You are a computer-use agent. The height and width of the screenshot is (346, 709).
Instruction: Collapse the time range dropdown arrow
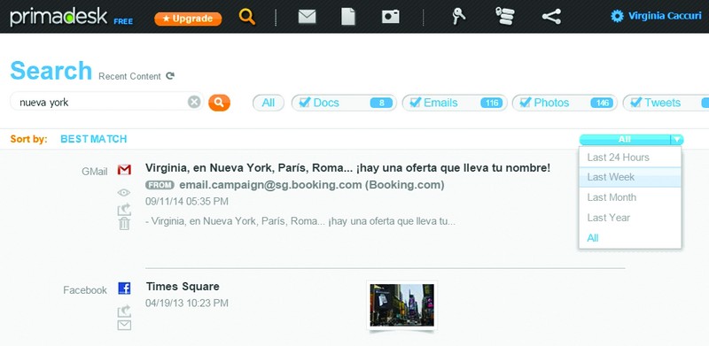[677, 140]
